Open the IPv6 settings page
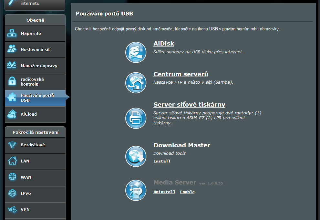Viewport: 320px width, 220px height. click(x=26, y=194)
